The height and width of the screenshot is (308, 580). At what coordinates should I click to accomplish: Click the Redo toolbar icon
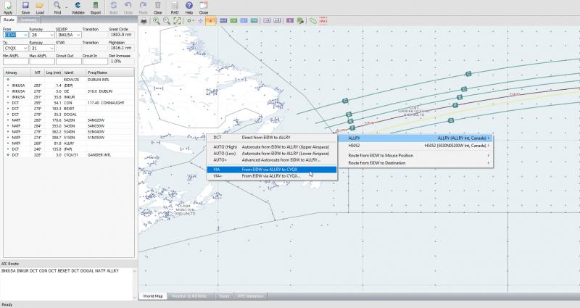tap(143, 7)
